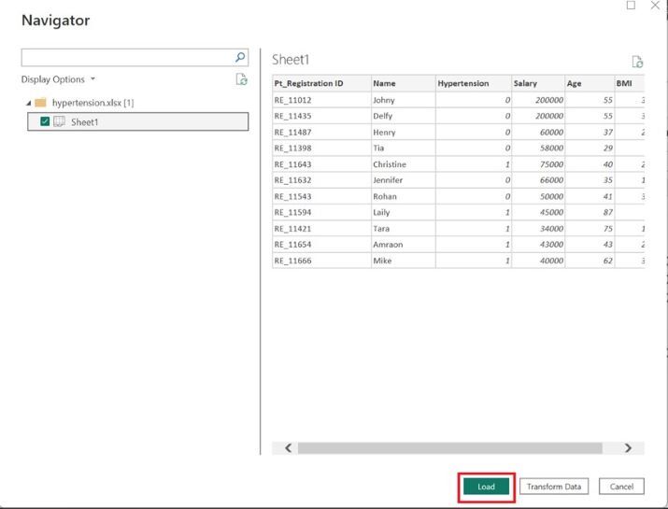The height and width of the screenshot is (509, 668).
Task: Click the name Johny
Action: [384, 100]
